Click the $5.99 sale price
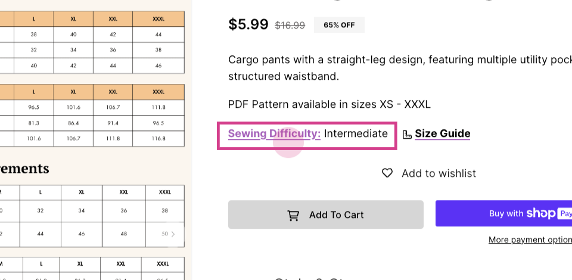572x280 pixels. click(248, 24)
